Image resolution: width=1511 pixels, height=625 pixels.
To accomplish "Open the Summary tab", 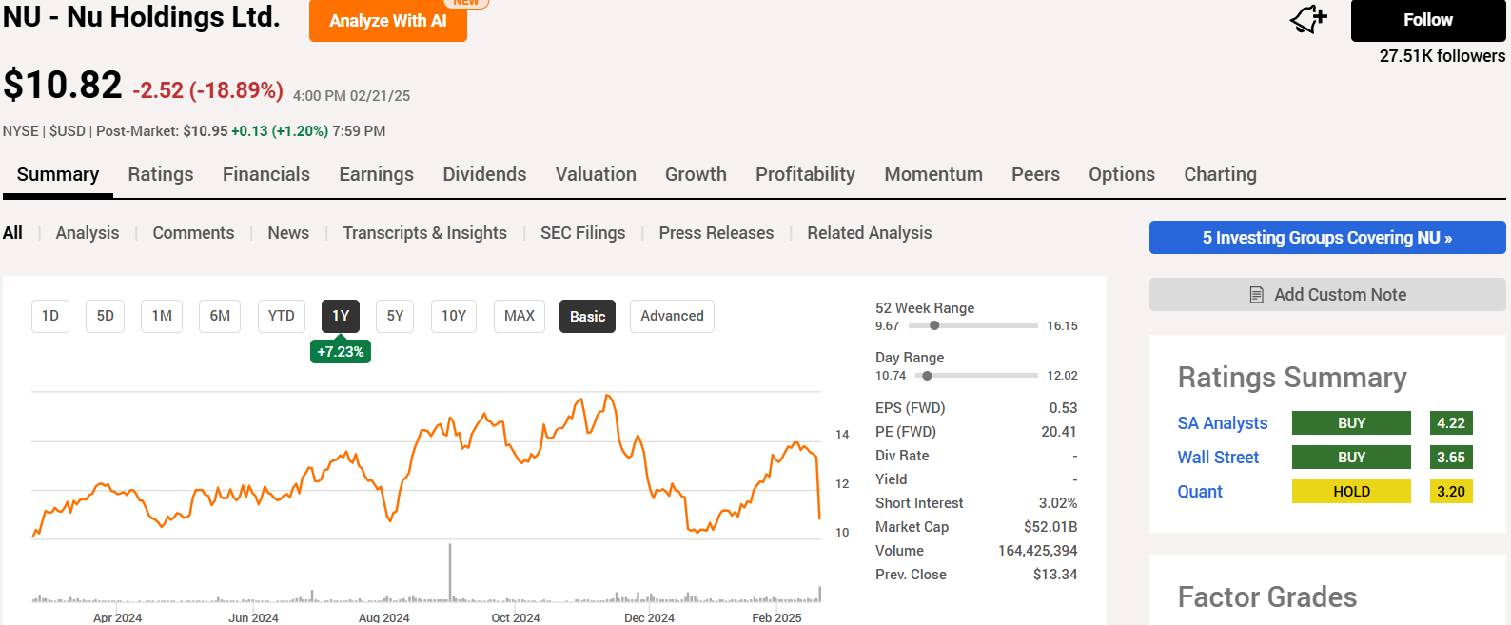I will 58,174.
